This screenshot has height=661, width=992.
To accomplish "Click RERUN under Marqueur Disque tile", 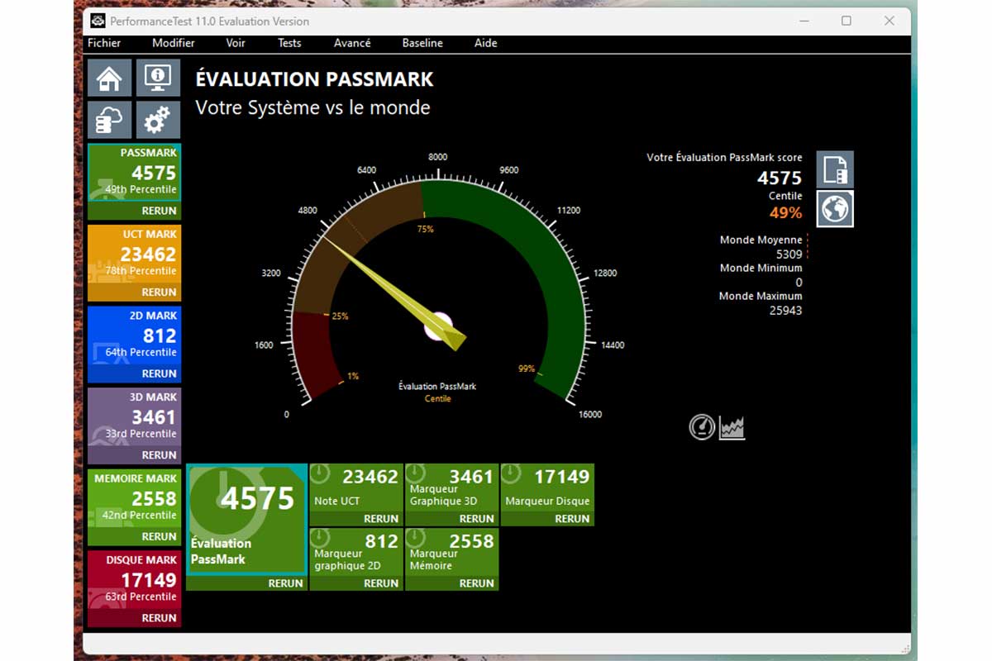I will 572,519.
